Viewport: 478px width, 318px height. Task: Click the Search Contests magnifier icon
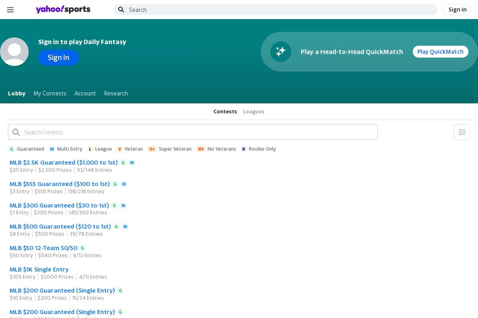coord(16,132)
